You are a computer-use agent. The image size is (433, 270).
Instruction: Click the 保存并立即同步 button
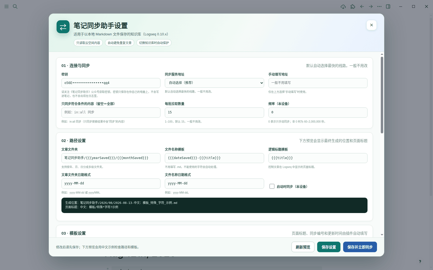(360, 247)
